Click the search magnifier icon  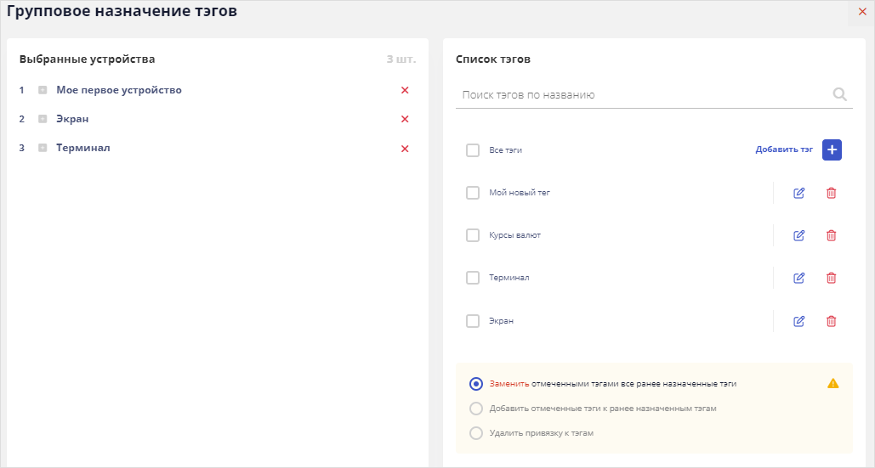pyautogui.click(x=839, y=95)
